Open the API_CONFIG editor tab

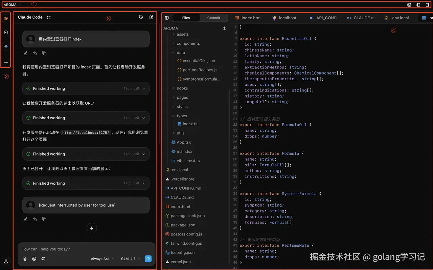[324, 18]
